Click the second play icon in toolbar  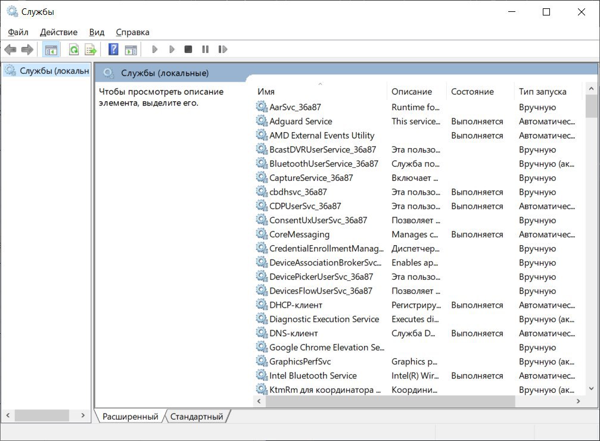(x=172, y=49)
